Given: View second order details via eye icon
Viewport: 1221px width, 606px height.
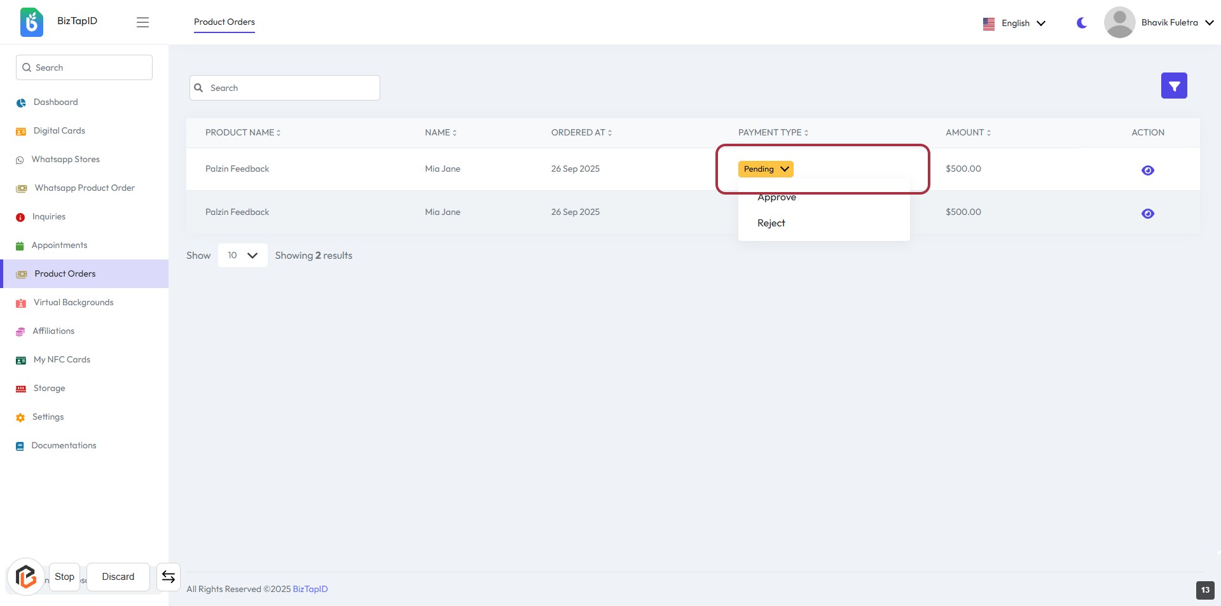Looking at the screenshot, I should point(1147,214).
